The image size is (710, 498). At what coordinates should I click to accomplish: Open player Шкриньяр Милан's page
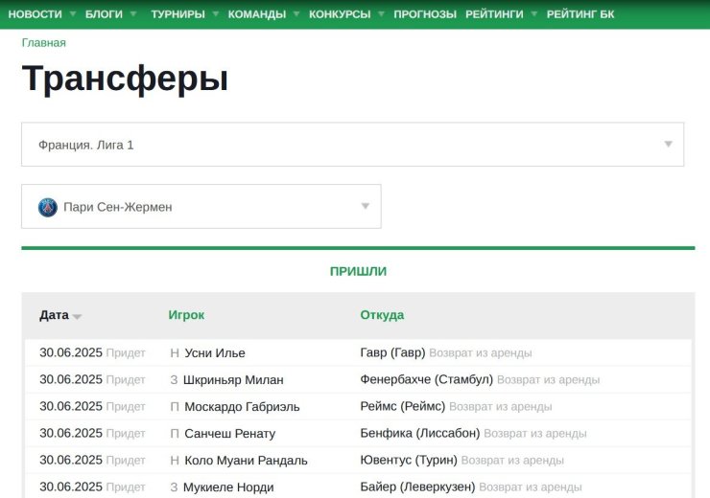coord(233,379)
